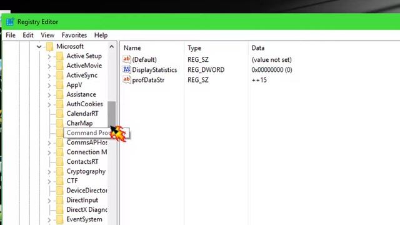Select the Microsoft tree label
Viewport: 400px width, 225px height.
click(70, 46)
